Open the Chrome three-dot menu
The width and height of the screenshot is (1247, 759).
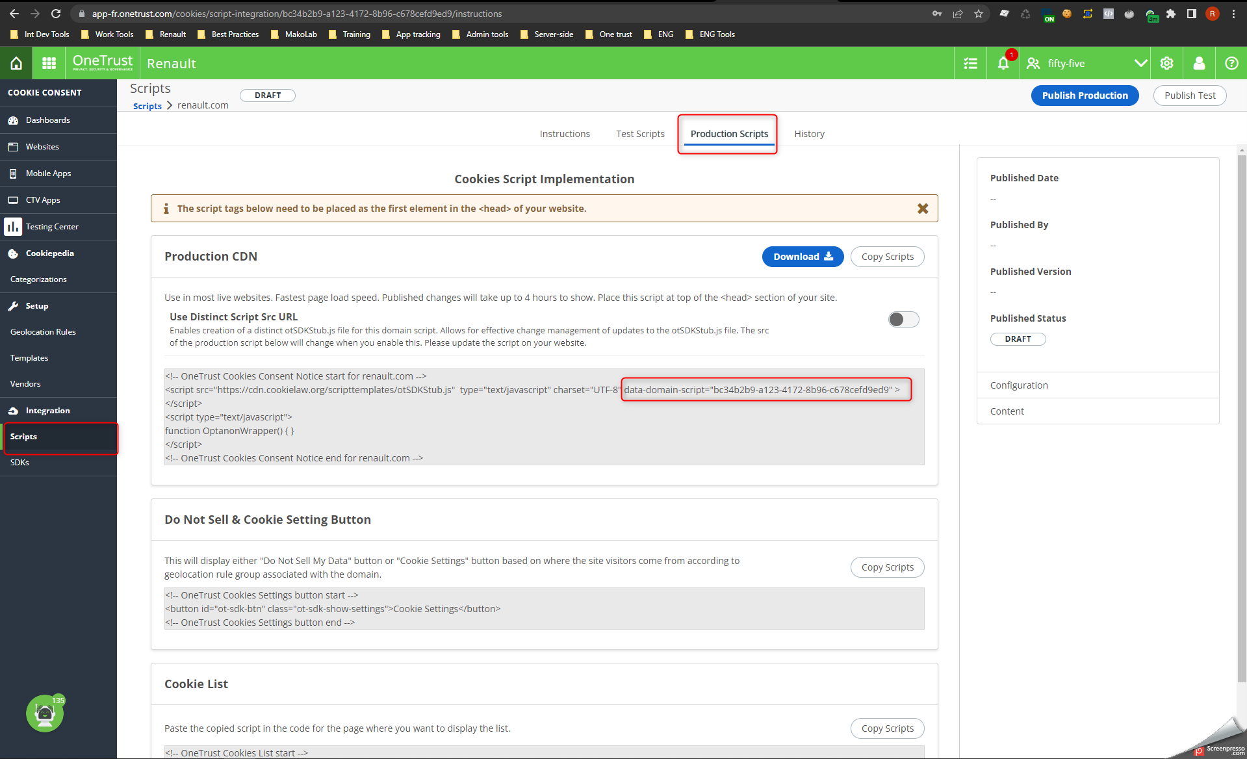(1233, 14)
